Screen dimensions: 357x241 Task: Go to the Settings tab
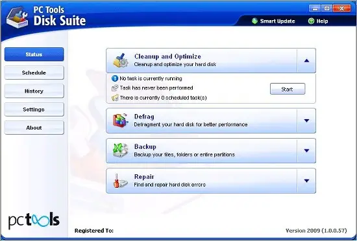(x=34, y=109)
